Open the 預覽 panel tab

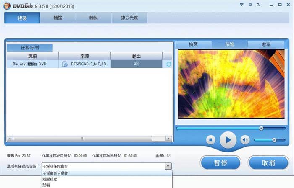pos(230,44)
